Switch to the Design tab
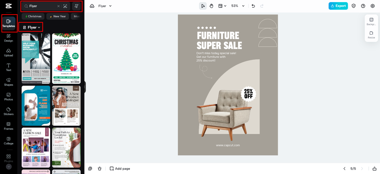The width and height of the screenshot is (380, 174). 9,38
